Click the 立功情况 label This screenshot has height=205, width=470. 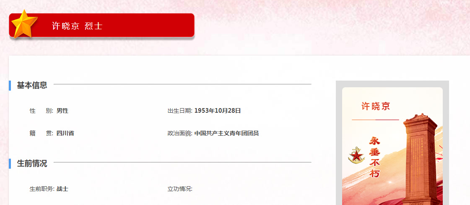[x=180, y=189]
